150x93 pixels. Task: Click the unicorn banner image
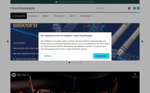[x=75, y=42]
